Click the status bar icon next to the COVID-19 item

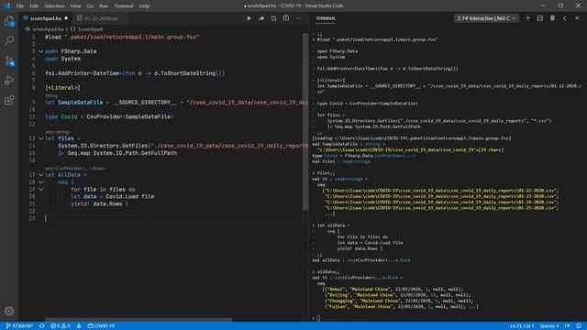[x=79, y=326]
